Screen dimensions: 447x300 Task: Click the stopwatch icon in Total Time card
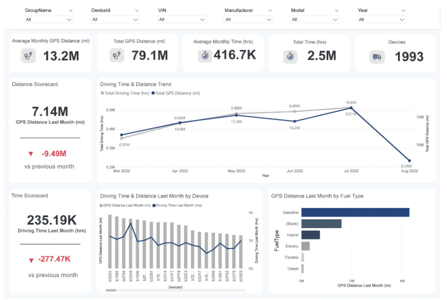[x=291, y=56]
